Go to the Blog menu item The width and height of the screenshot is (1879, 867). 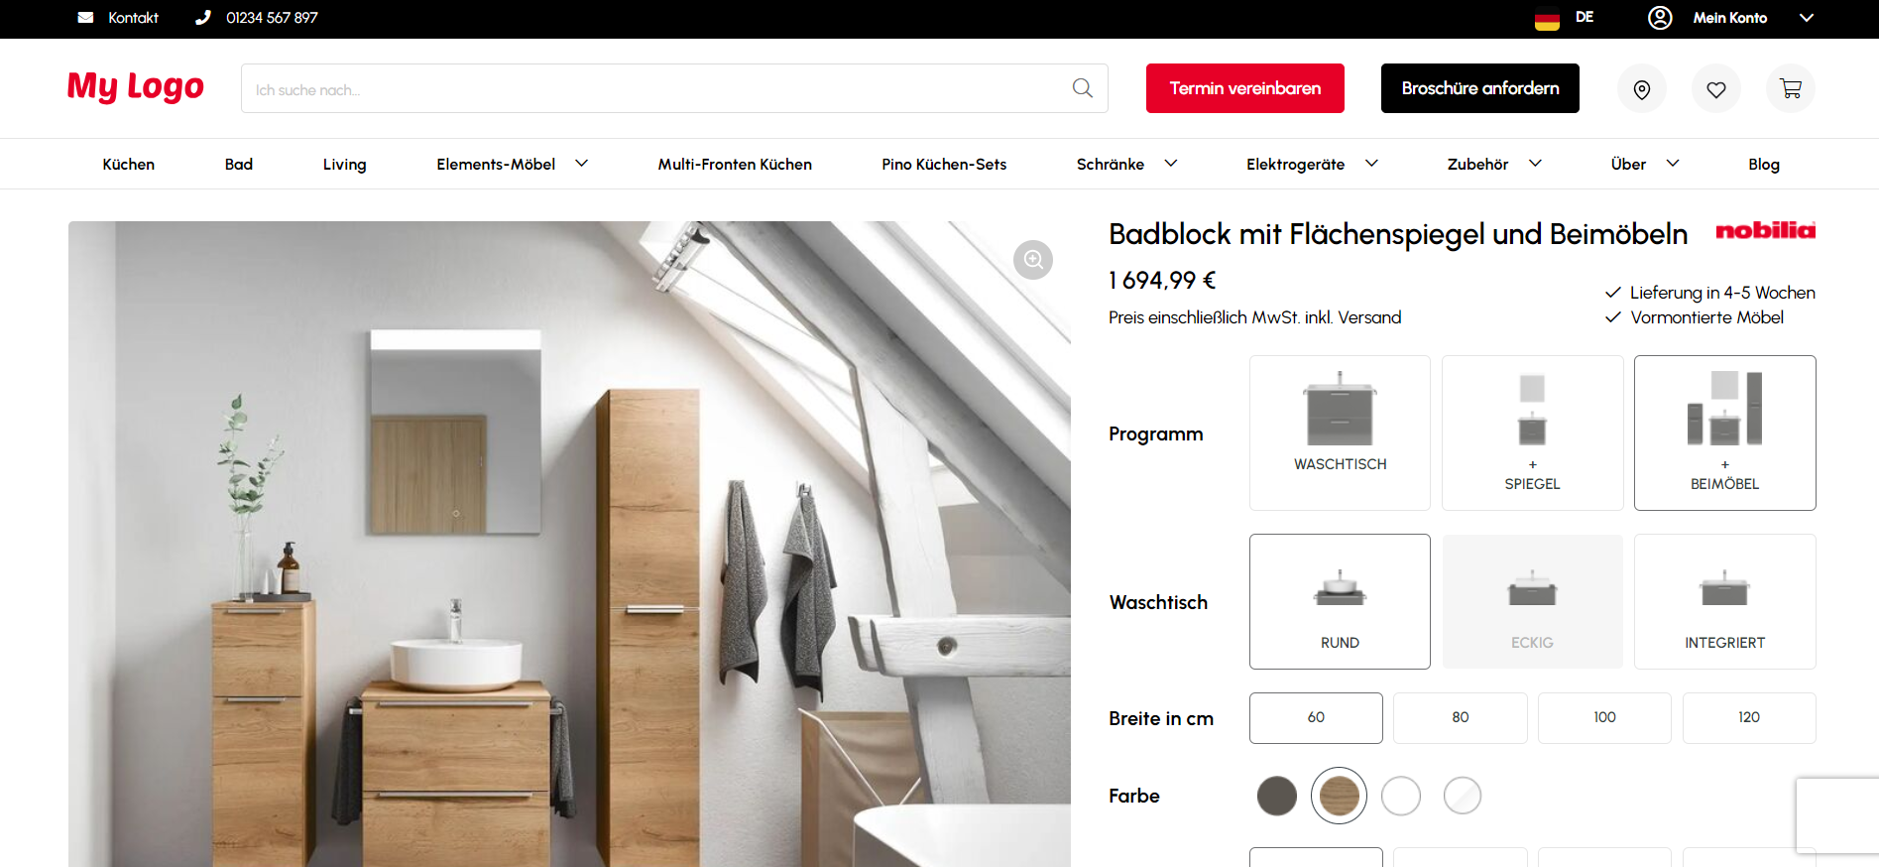(x=1763, y=165)
